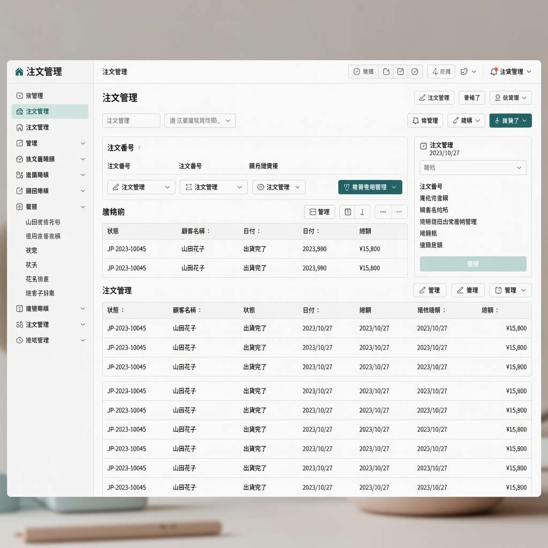
Task: Open the bell with red dot 注貨管理 menu
Action: click(x=510, y=72)
